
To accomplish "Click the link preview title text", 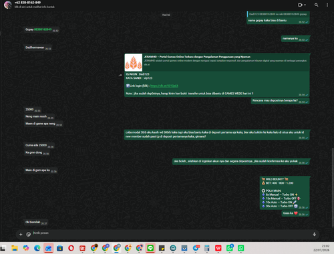I will [x=197, y=57].
